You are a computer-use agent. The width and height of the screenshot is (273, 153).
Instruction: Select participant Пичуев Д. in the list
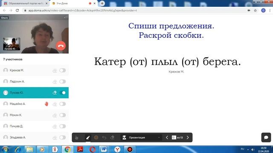pos(34,126)
